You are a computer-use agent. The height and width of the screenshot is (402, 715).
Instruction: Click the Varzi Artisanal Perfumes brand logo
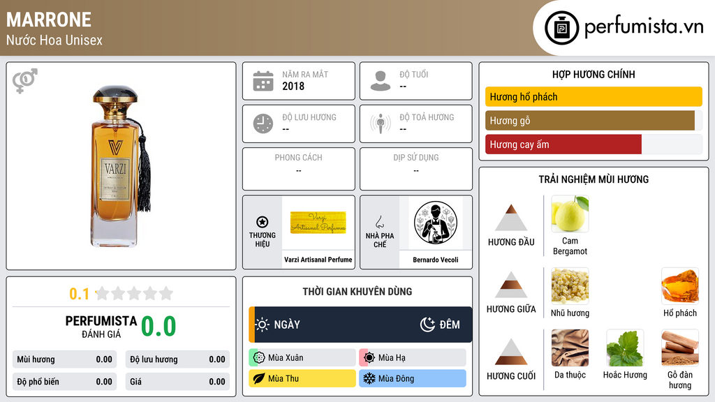[x=318, y=223]
